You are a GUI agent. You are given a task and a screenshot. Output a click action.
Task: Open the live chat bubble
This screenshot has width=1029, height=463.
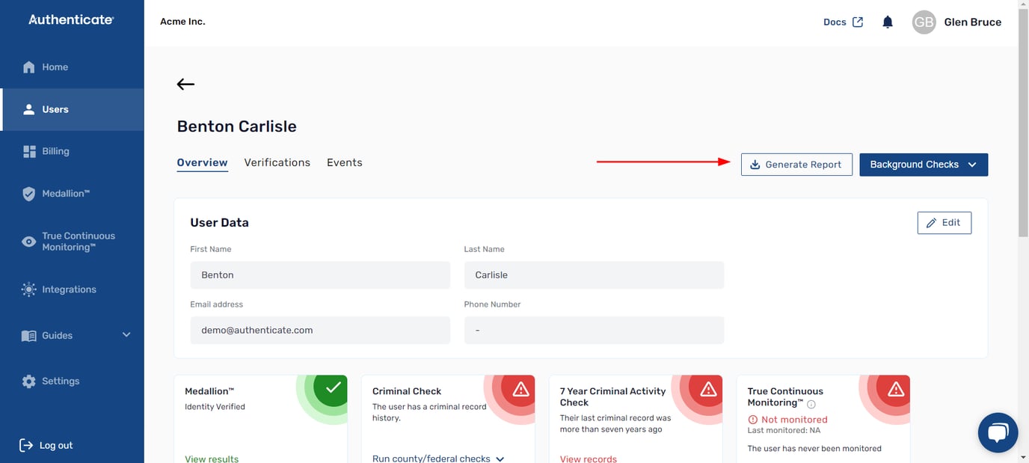(x=998, y=432)
